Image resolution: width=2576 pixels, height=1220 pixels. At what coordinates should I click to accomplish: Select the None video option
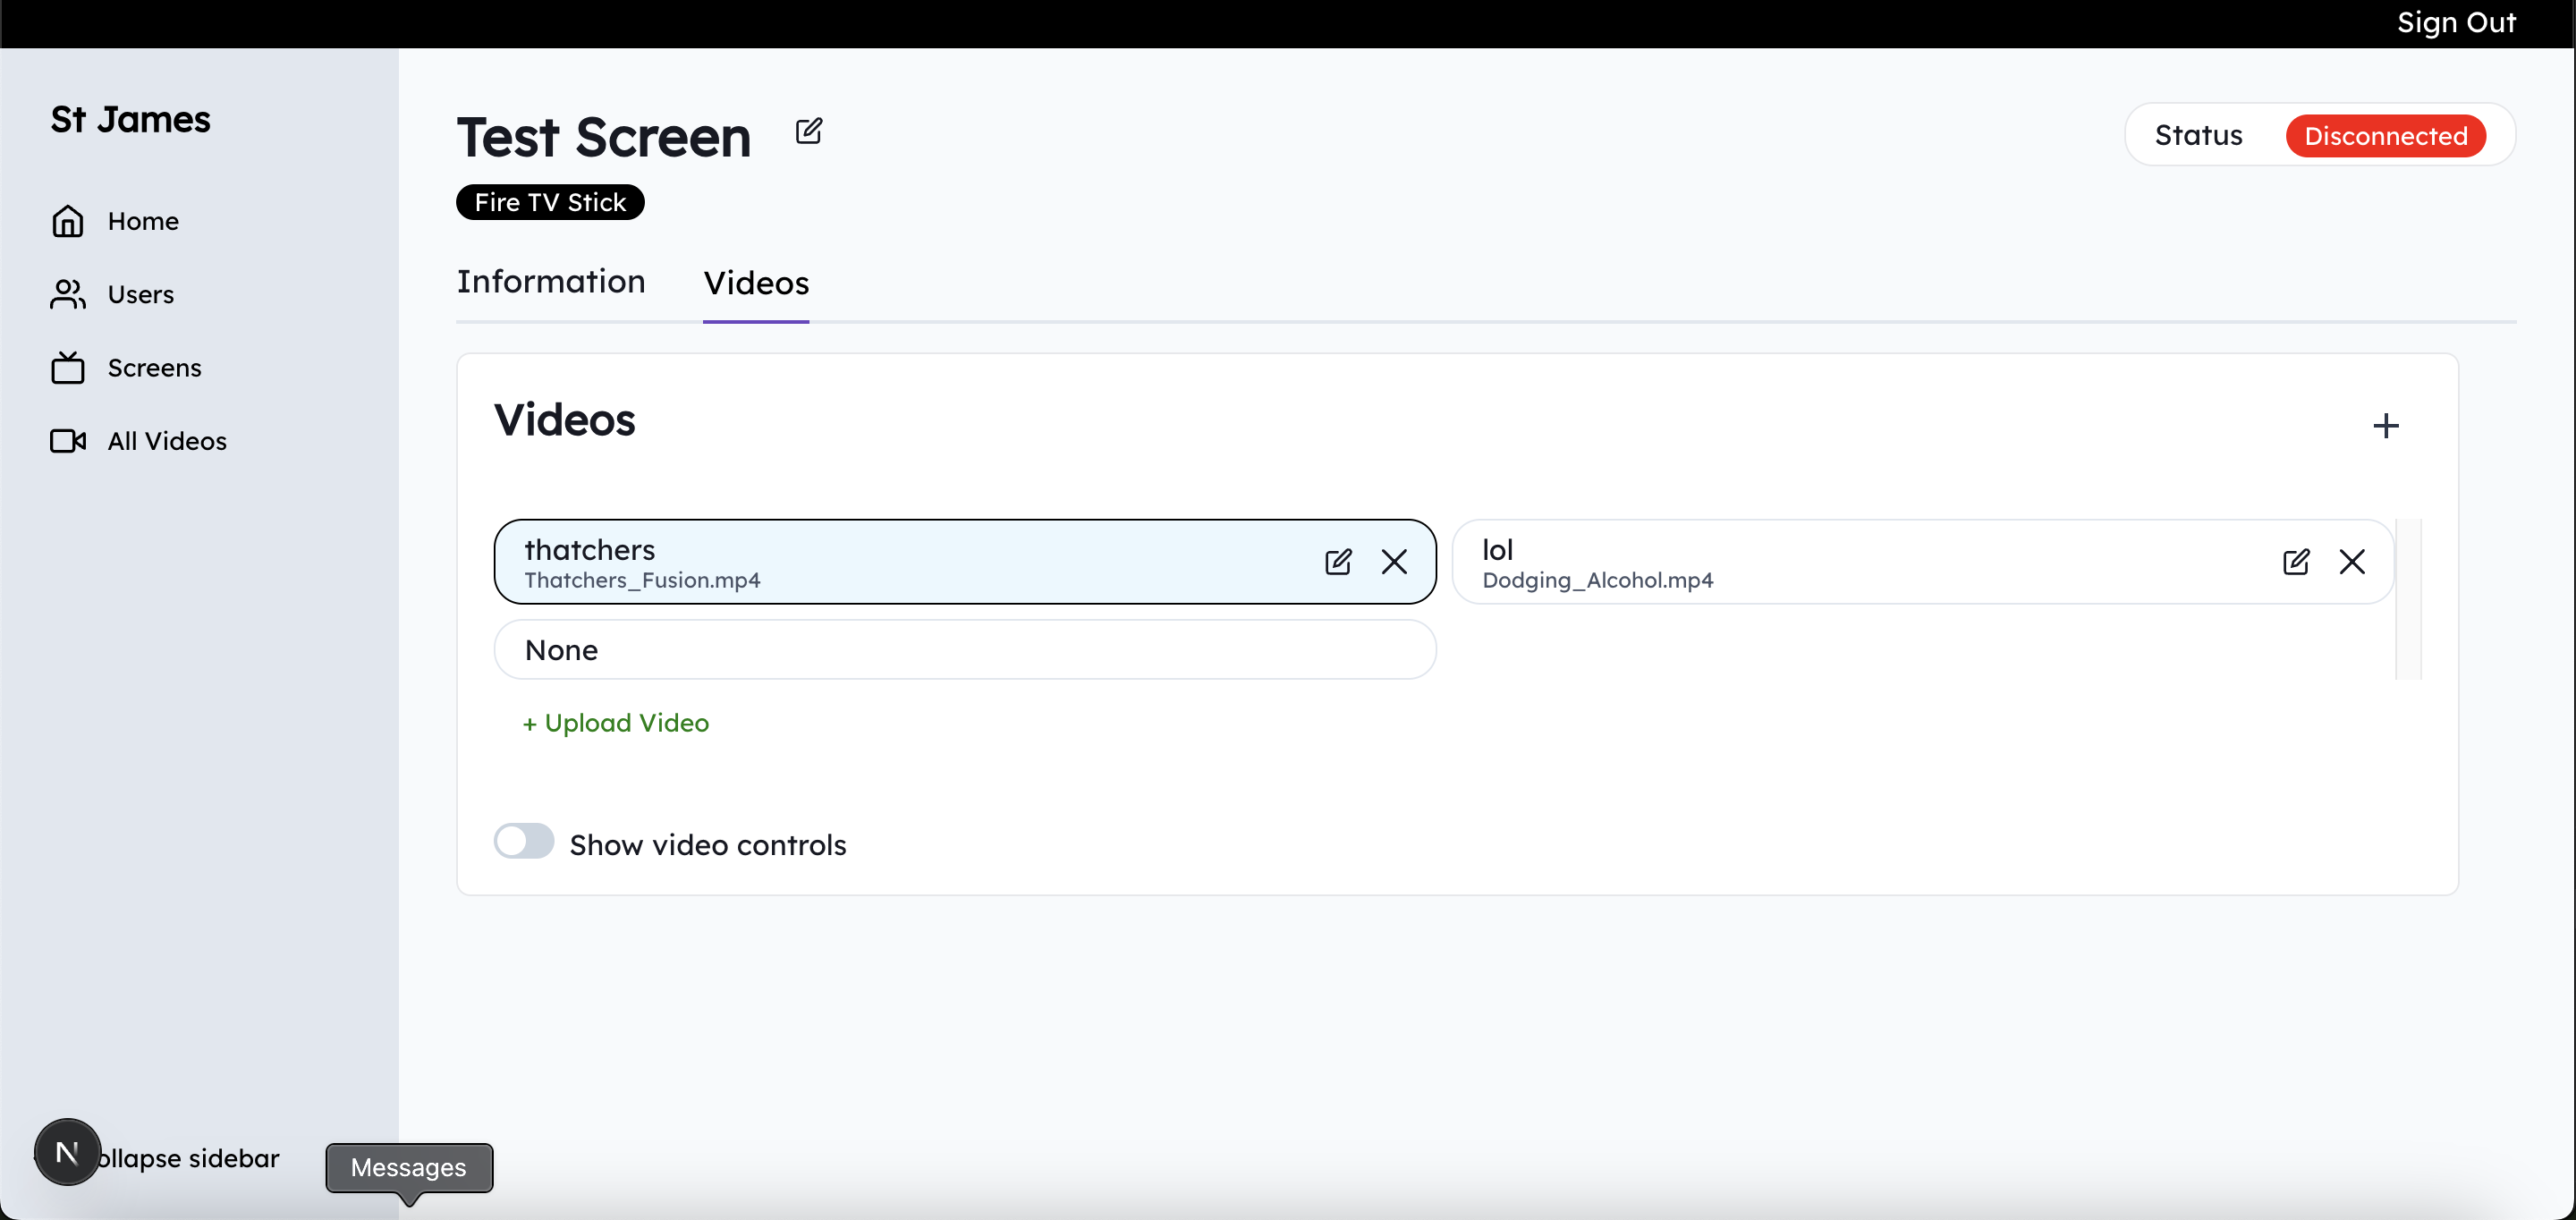point(964,650)
